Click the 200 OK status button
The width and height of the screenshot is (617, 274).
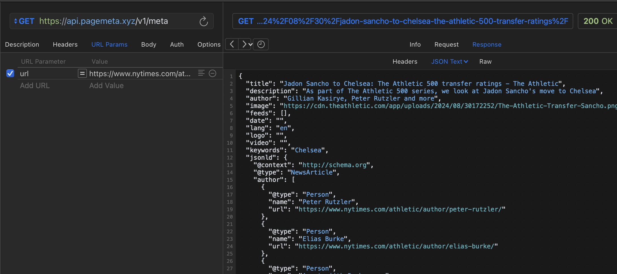(x=598, y=21)
